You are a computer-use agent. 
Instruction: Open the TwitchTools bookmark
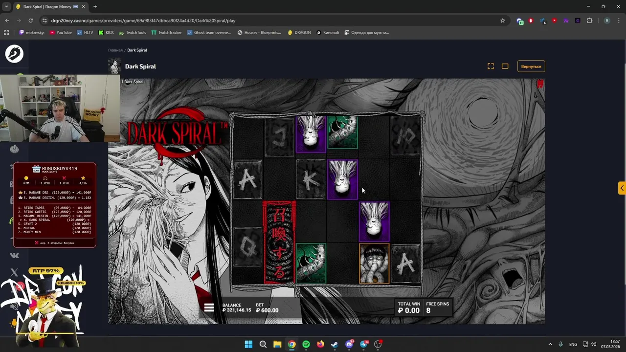point(132,33)
